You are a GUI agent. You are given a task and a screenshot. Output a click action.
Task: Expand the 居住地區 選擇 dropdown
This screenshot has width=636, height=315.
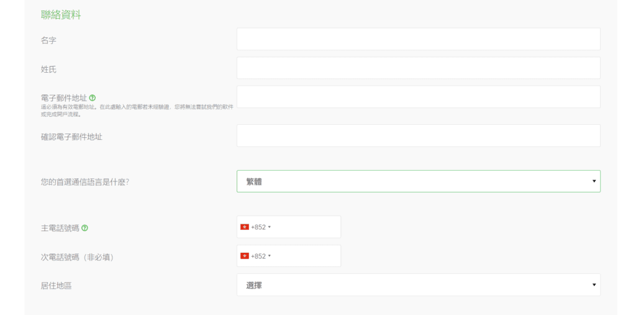click(418, 285)
